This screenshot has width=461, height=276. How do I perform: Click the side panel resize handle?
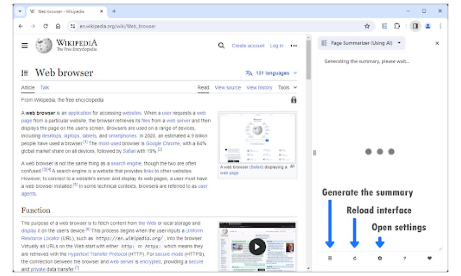click(314, 153)
